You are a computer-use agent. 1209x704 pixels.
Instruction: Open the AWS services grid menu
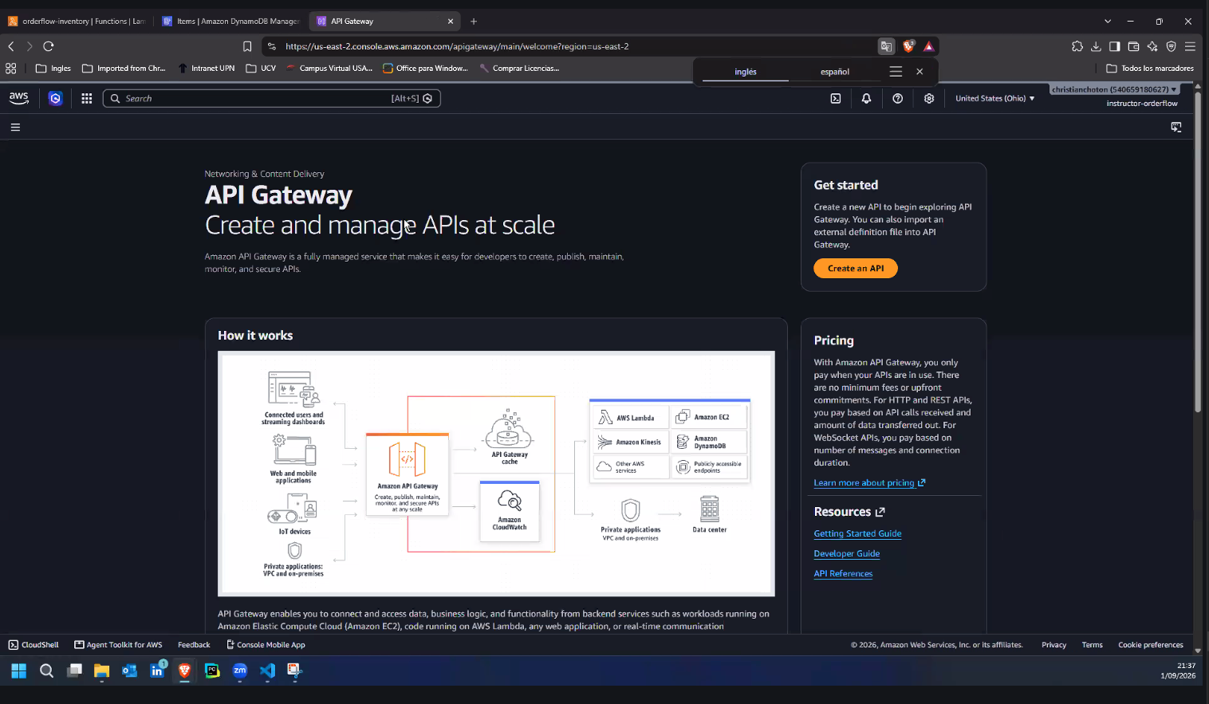87,98
